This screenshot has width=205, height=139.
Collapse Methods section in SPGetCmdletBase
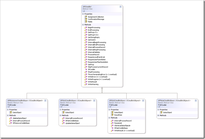pos(109,118)
